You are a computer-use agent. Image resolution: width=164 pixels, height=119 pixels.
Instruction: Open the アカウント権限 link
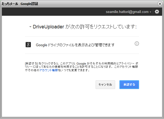pos(49,70)
